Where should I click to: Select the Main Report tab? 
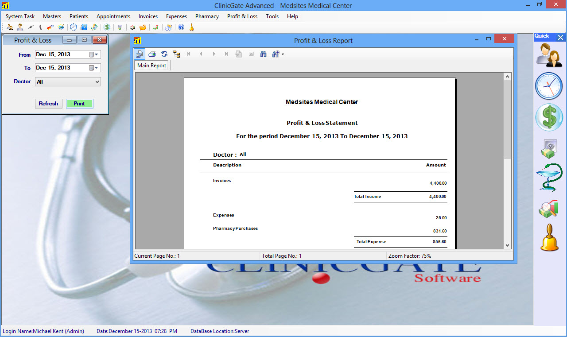click(151, 66)
